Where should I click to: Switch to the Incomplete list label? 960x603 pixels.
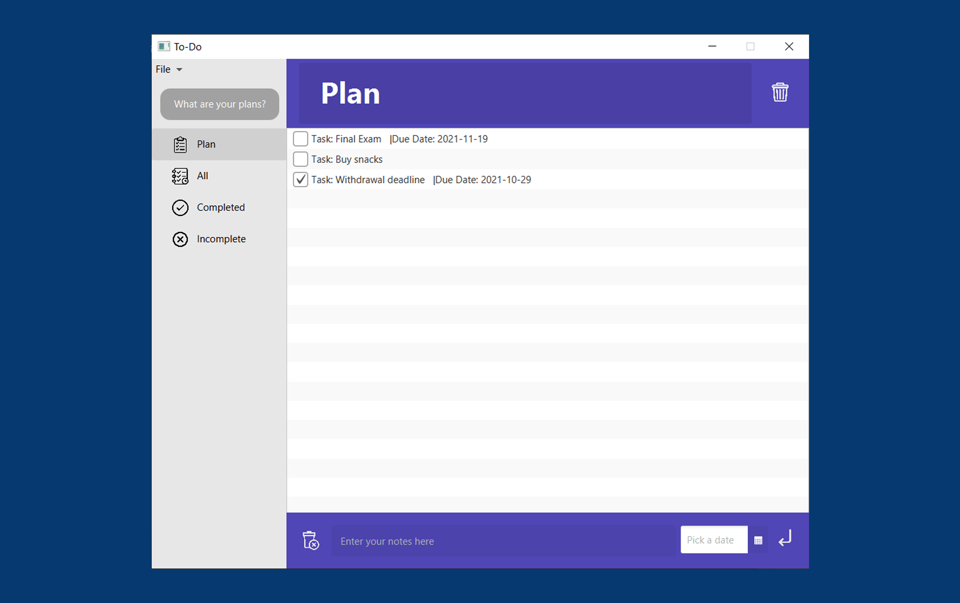point(221,239)
